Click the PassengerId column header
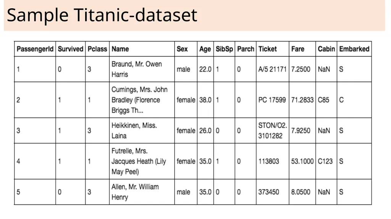Image resolution: width=391 pixels, height=219 pixels. 35,49
